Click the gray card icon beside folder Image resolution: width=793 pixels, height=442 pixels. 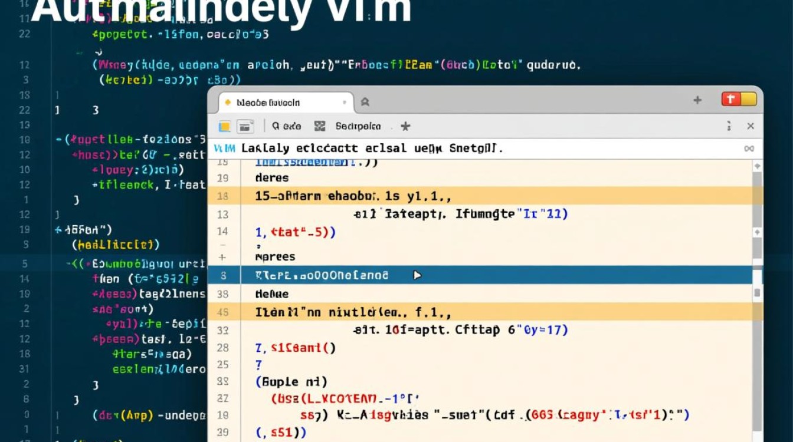[x=245, y=126]
